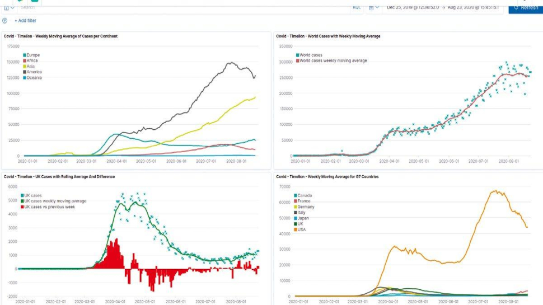
Task: Toggle the World cases legend entry
Action: (309, 55)
